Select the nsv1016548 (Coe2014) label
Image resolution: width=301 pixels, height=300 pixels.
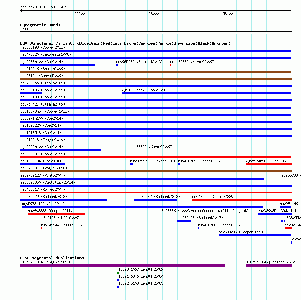[41, 133]
